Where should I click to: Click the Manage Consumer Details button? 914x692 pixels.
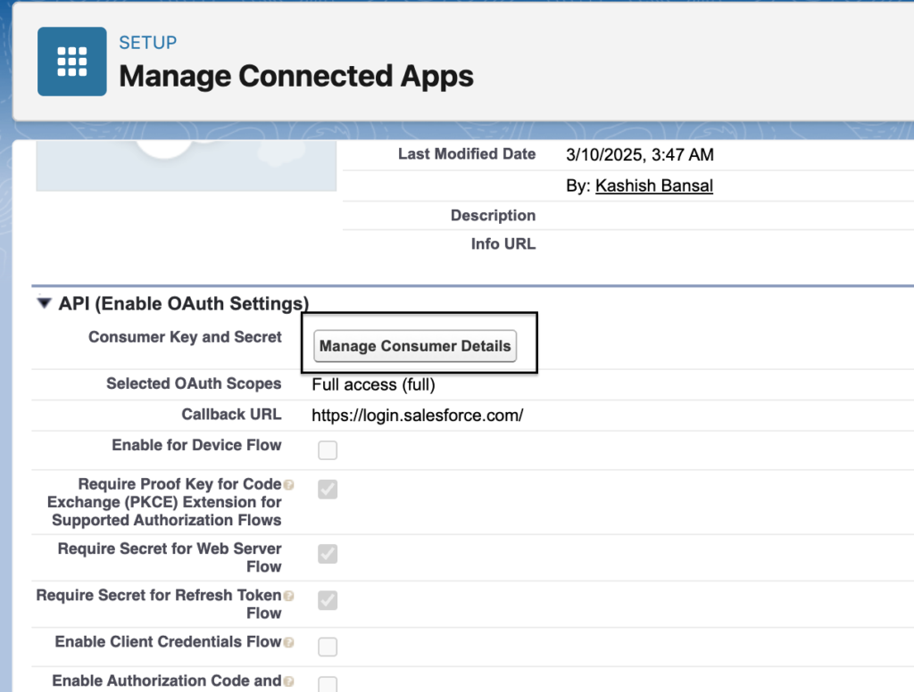tap(415, 346)
